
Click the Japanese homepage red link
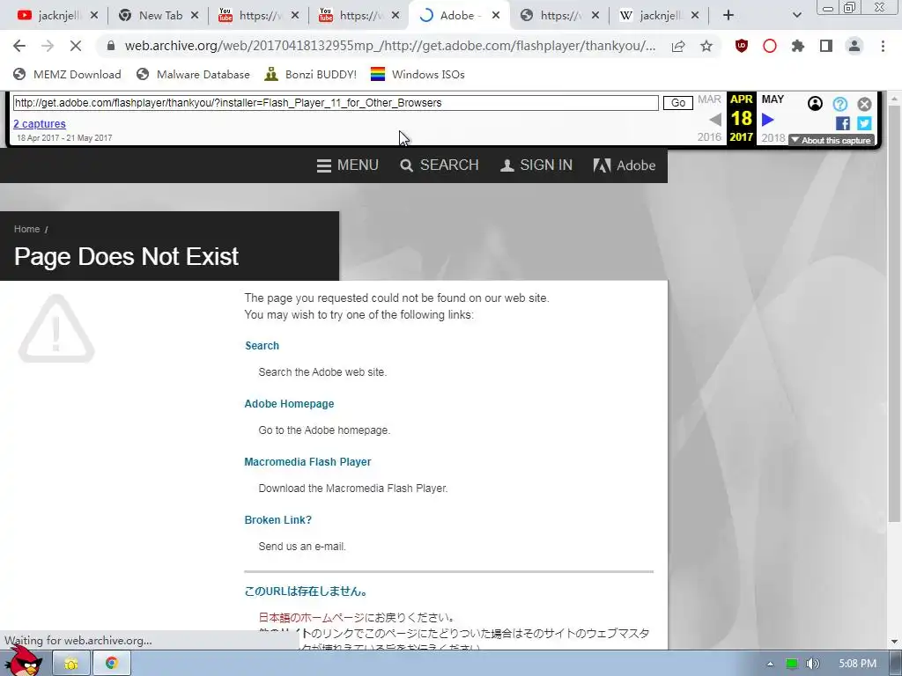(311, 617)
